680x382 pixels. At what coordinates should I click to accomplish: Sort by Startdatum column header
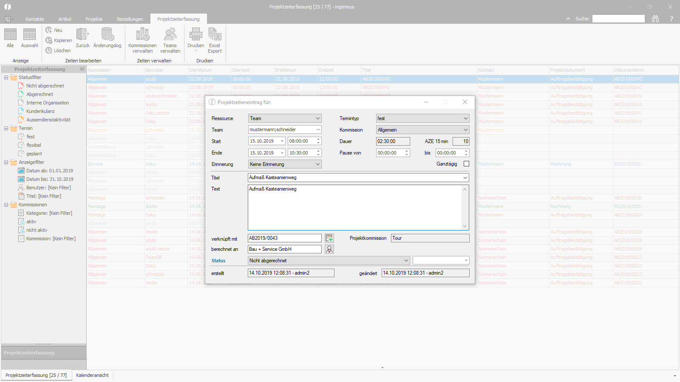209,70
